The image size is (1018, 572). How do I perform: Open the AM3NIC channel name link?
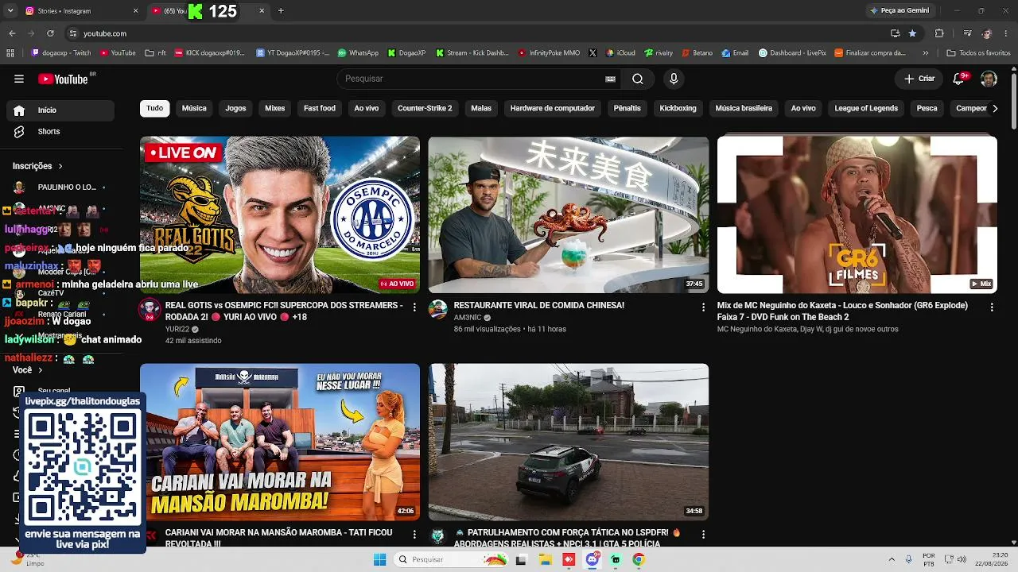point(468,317)
